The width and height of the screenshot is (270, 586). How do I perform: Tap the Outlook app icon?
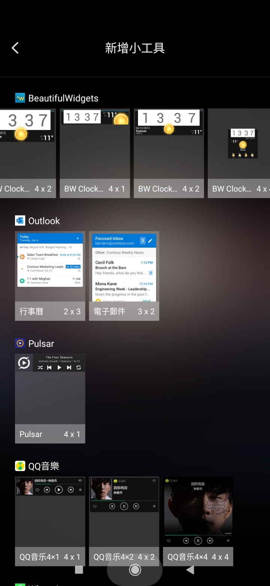[x=20, y=221]
